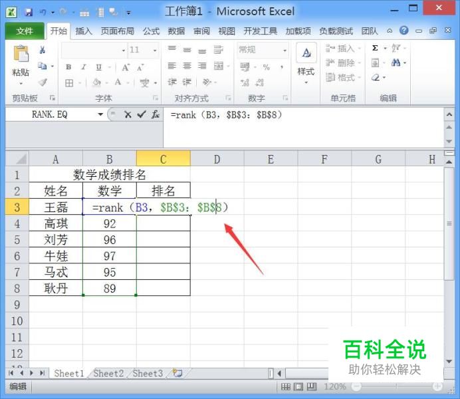Click the Increase Decimal icon
Screen dimensions: 460x399
coord(245,82)
